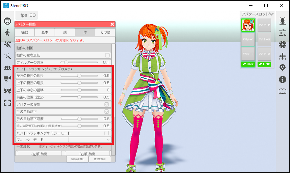The image size is (290, 173).
Task: Click the ハンド トラッキング (ウェブカメラ) heading
Action: click(44, 69)
